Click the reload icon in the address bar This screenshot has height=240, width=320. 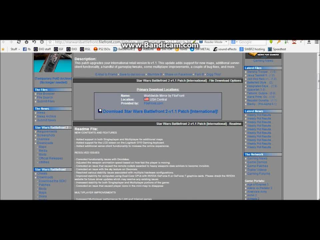click(18, 42)
